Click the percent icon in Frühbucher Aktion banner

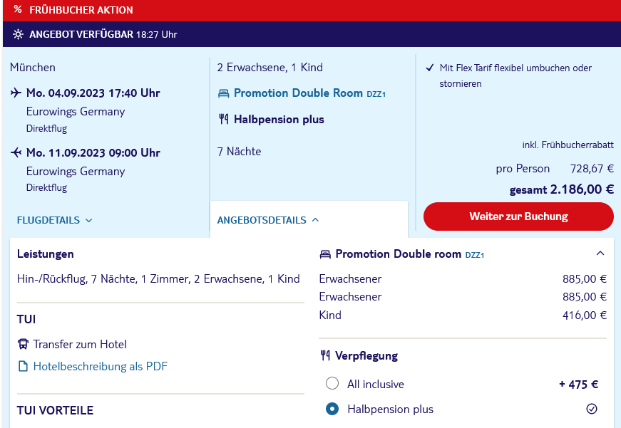(17, 9)
